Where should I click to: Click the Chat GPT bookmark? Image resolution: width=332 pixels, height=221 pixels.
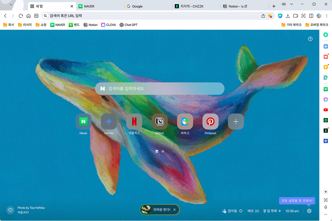click(x=128, y=25)
